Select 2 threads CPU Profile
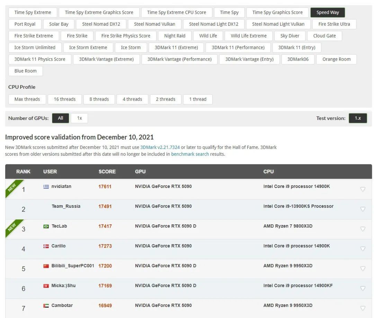374x318 pixels. click(x=166, y=99)
